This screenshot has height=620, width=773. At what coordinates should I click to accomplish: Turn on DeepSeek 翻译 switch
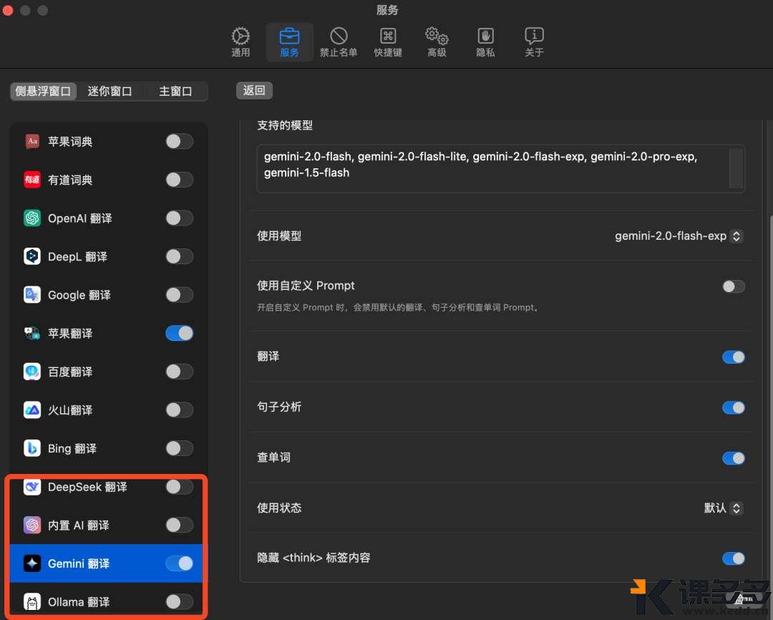coord(180,487)
